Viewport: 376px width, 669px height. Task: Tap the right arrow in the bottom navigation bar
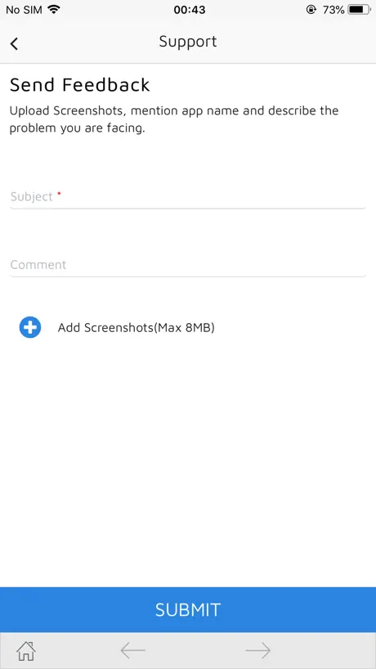pyautogui.click(x=258, y=651)
